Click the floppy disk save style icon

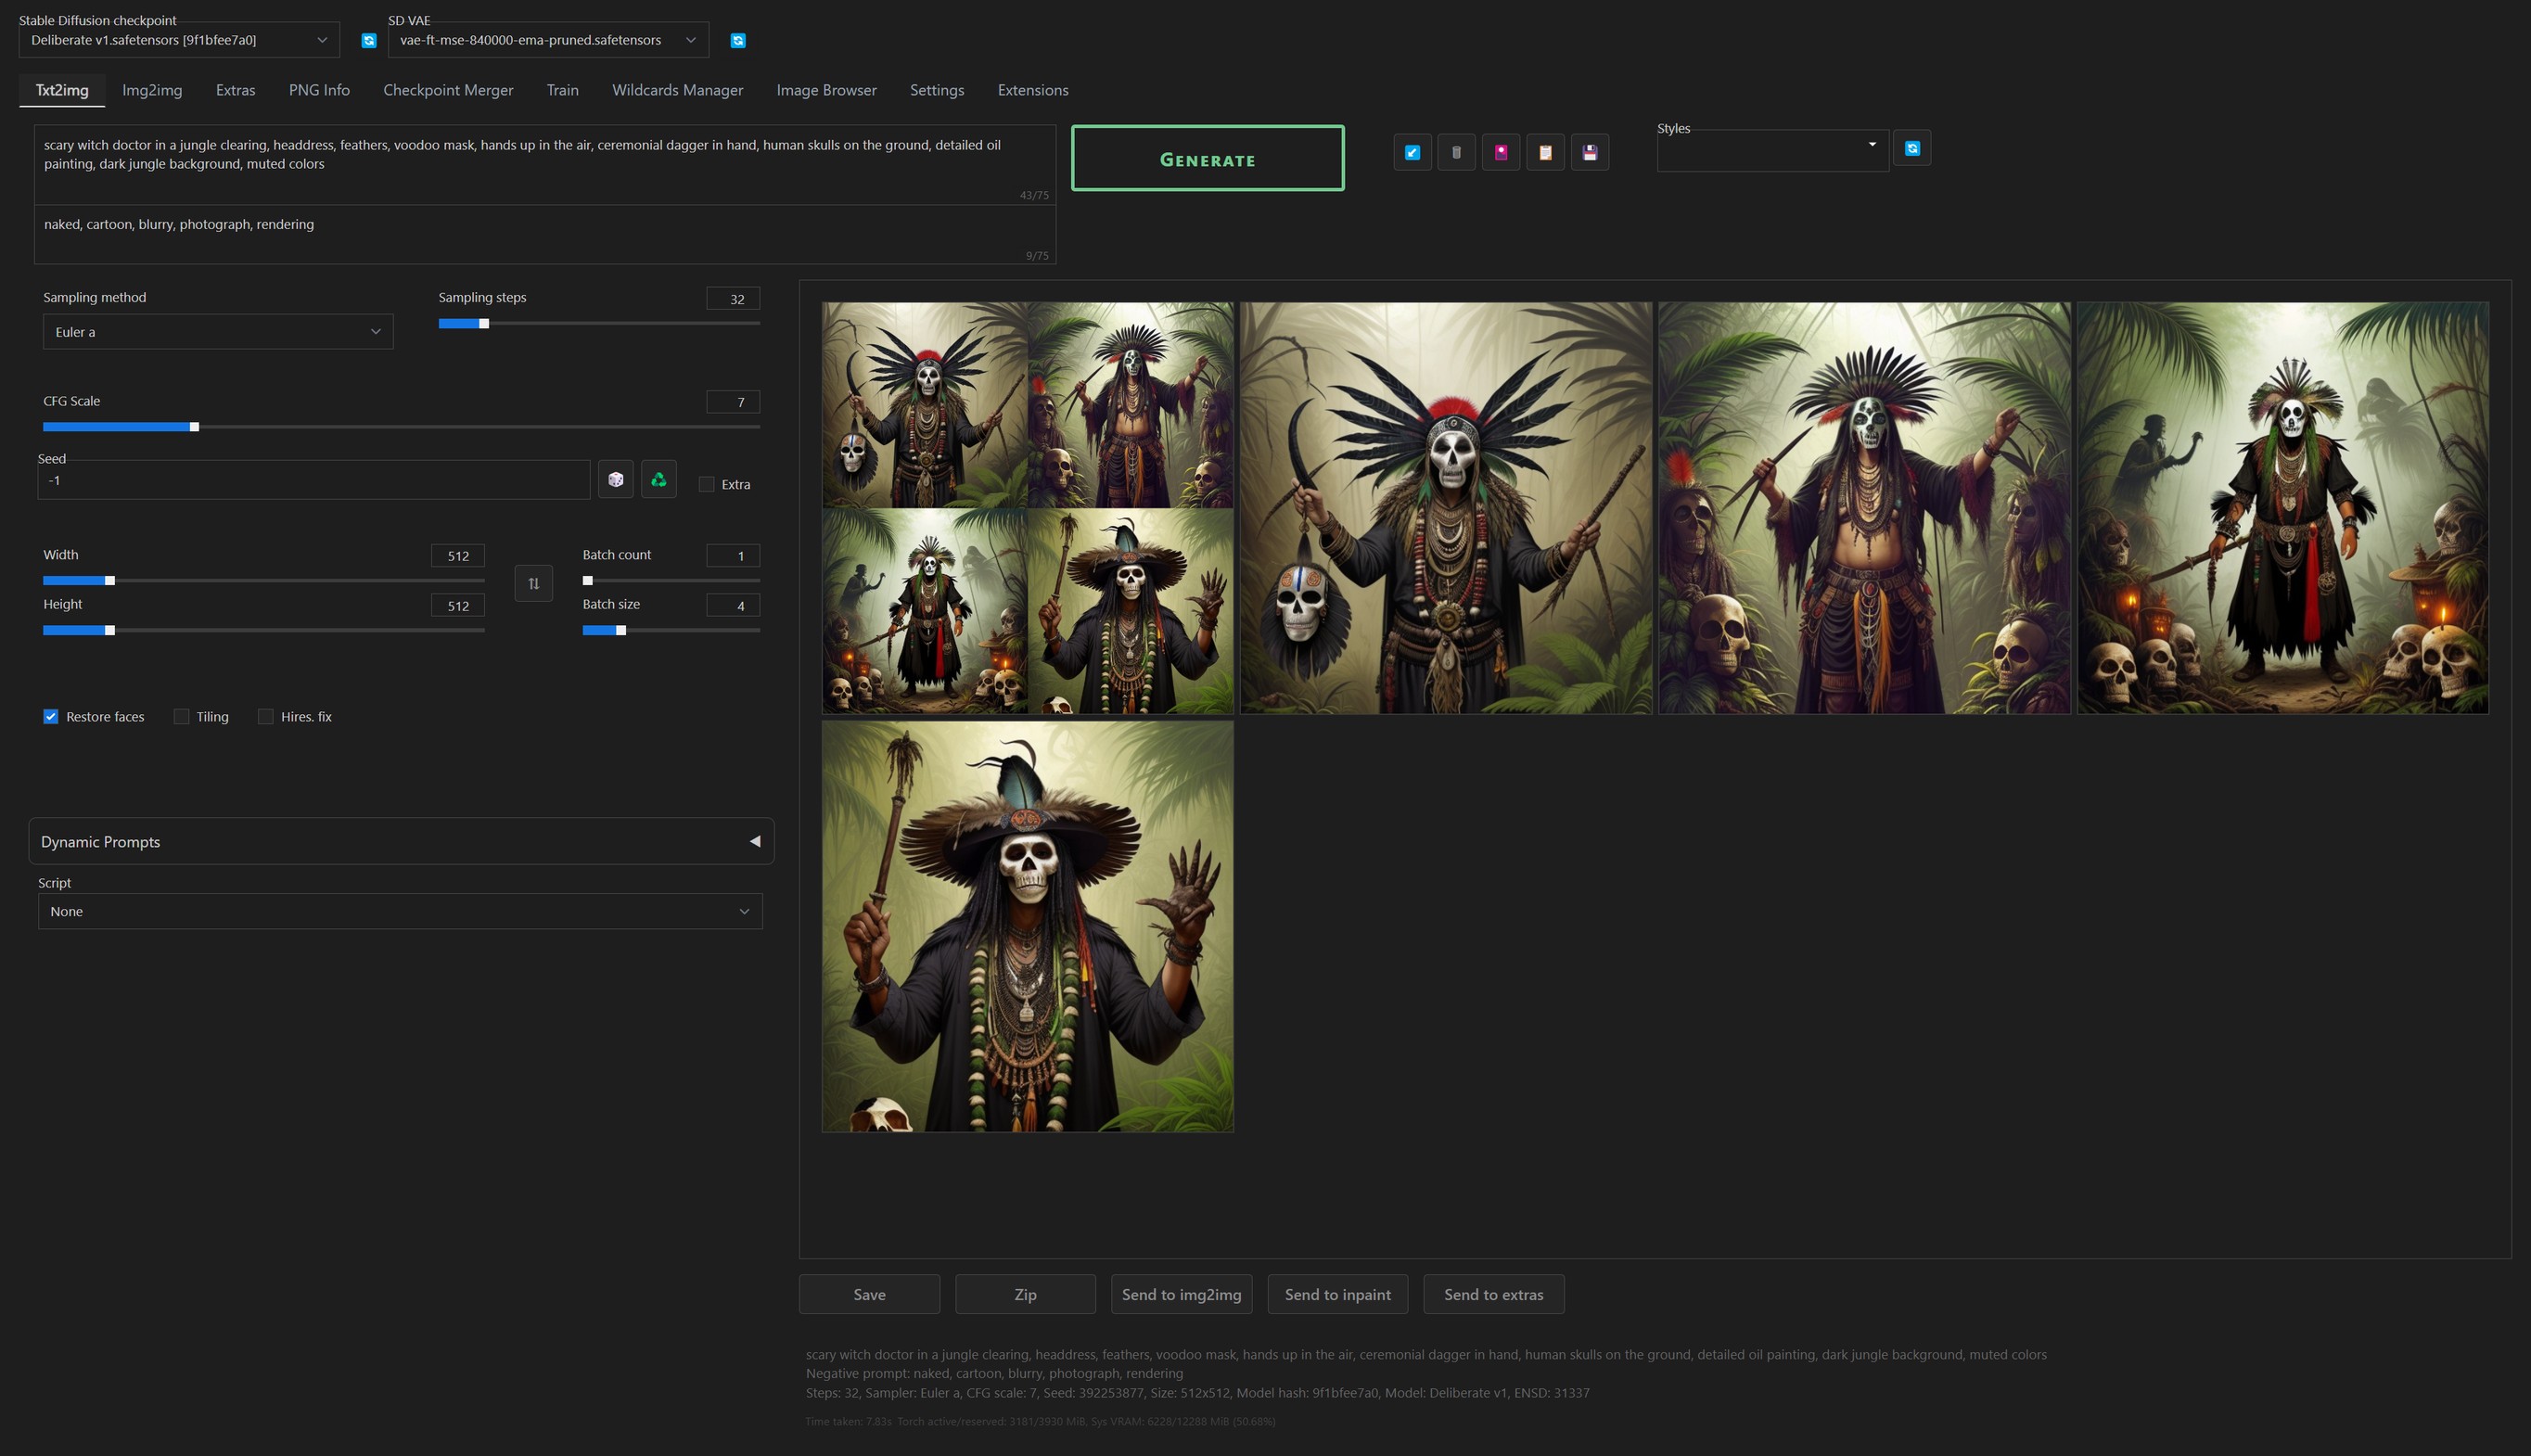point(1589,152)
